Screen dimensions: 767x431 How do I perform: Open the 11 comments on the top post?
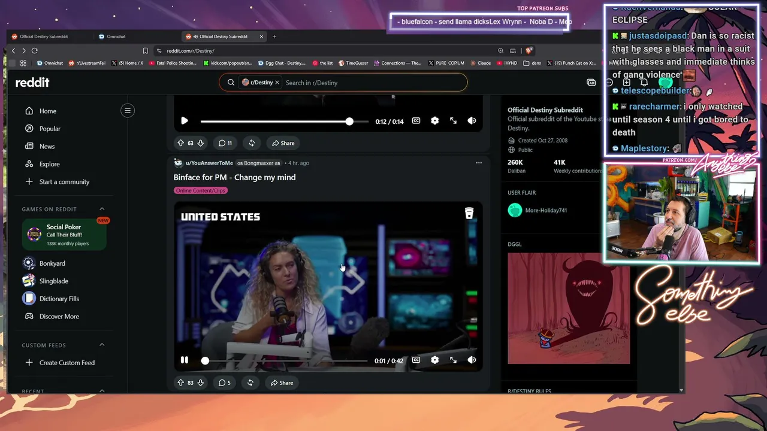225,143
